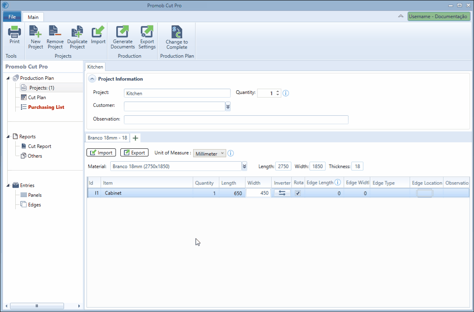
Task: Click the Quantity cell of the Cabinet row
Action: tap(206, 193)
